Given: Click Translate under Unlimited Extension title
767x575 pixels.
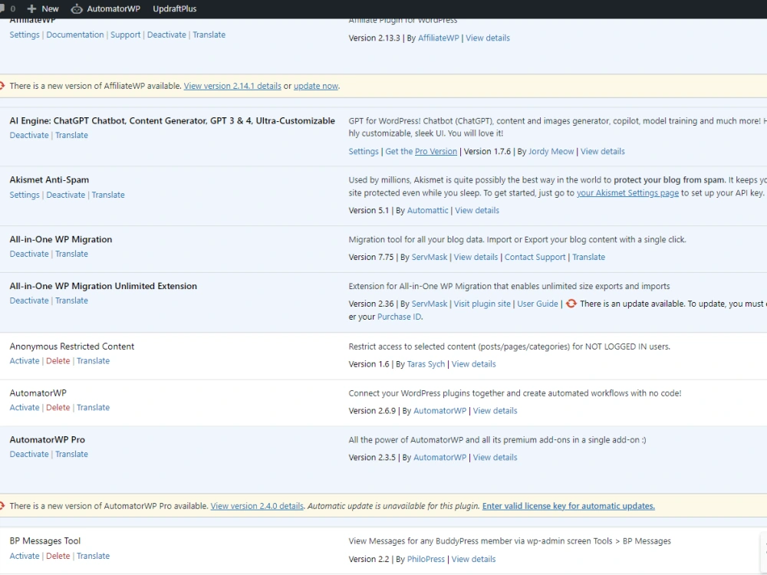Looking at the screenshot, I should [71, 301].
